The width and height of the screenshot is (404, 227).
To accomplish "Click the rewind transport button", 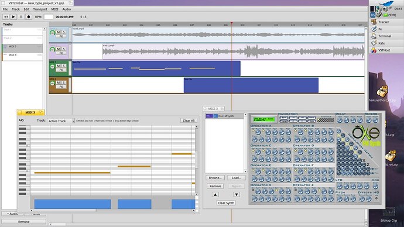I will (x=6, y=17).
